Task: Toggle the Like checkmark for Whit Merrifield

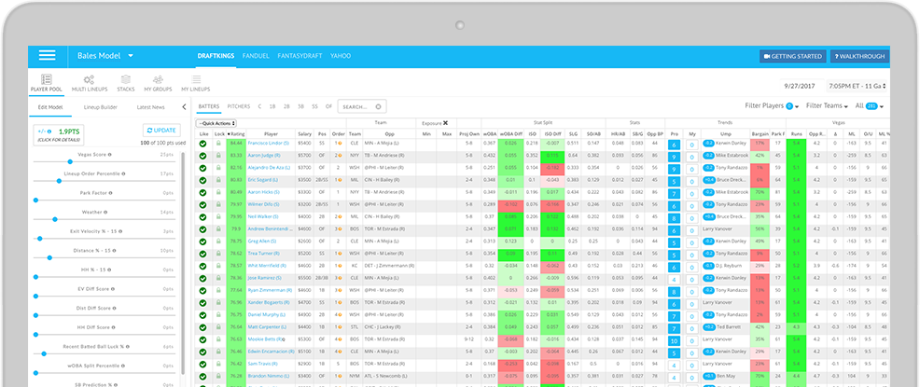Action: pos(203,266)
